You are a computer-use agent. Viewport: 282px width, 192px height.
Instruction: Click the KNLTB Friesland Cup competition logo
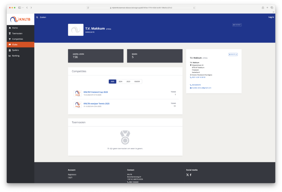click(78, 93)
